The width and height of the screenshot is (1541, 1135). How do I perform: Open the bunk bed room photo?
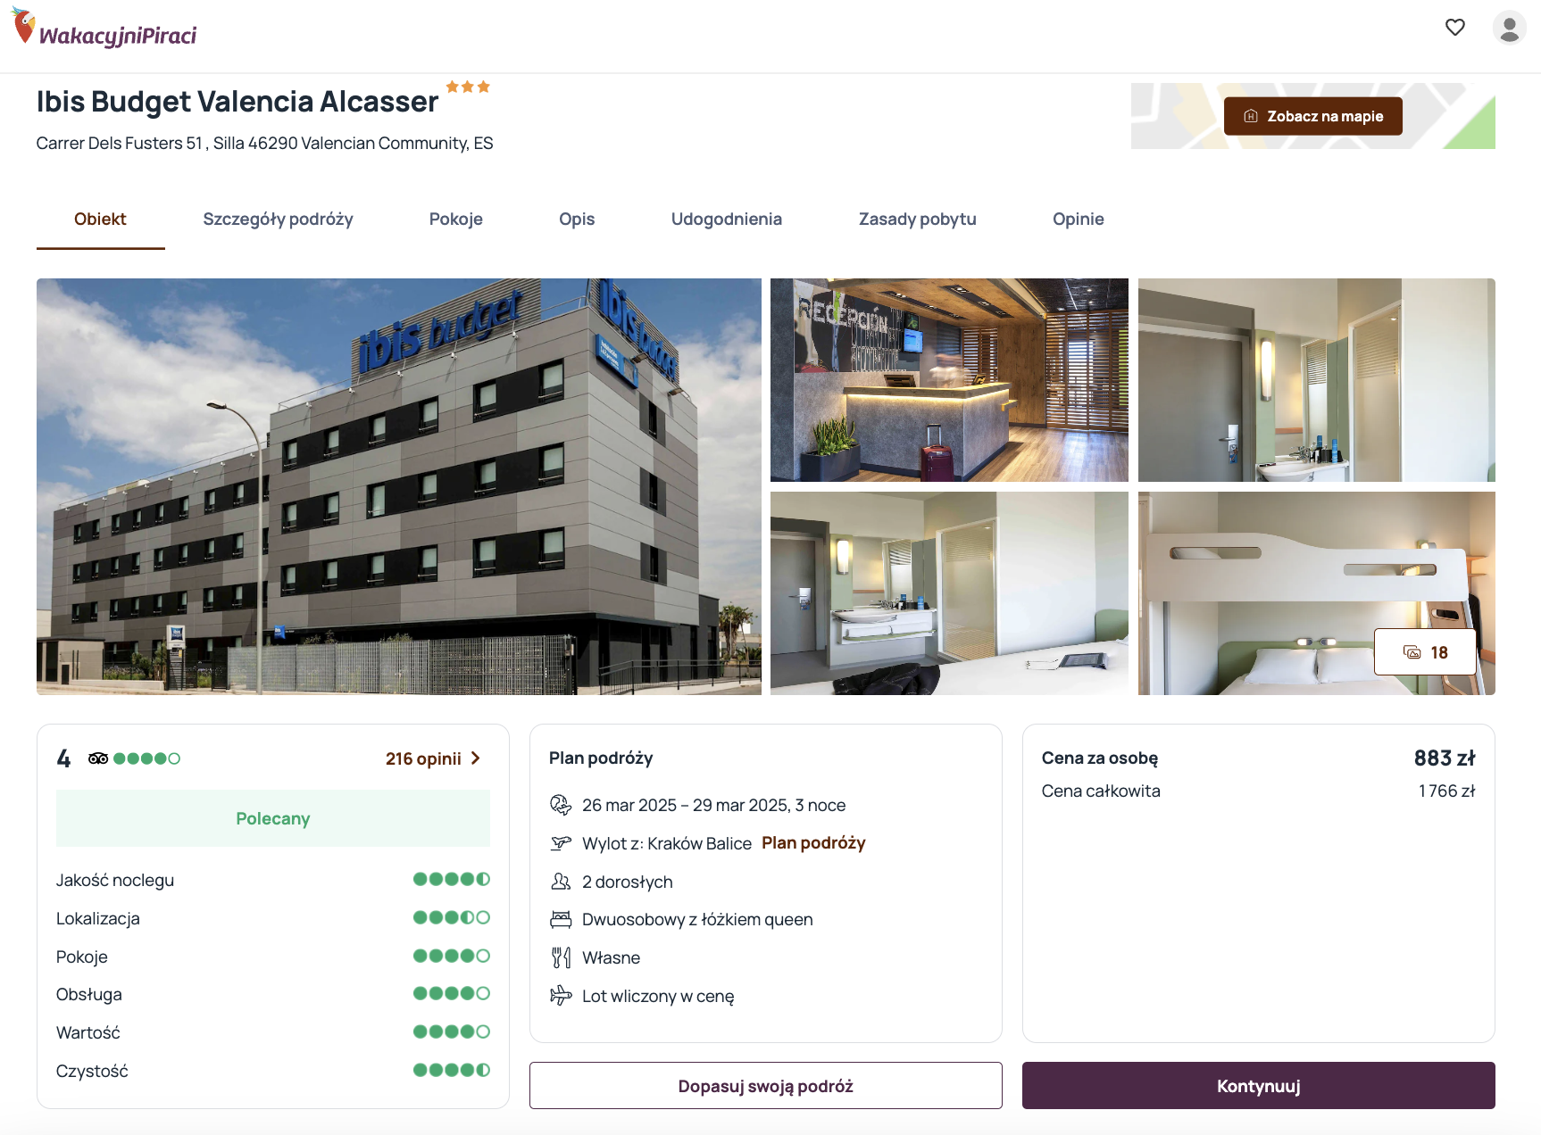tap(1317, 593)
